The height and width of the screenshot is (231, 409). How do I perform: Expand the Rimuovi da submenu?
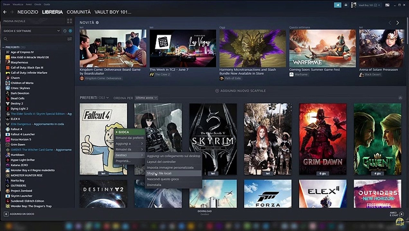(x=130, y=149)
